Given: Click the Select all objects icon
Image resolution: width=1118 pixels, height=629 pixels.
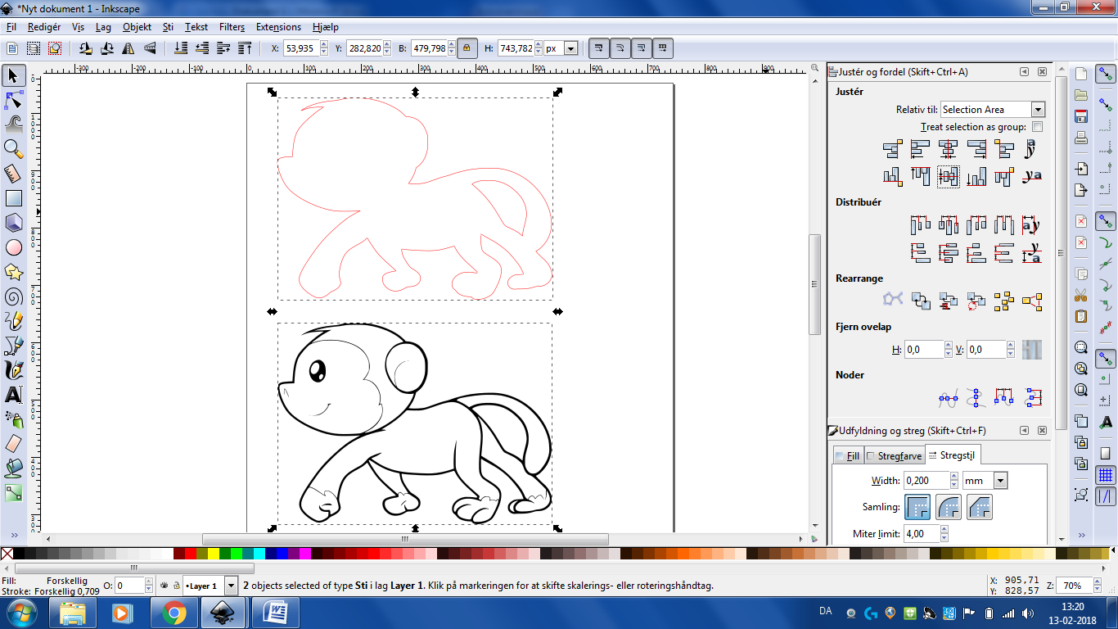Looking at the screenshot, I should coord(14,48).
